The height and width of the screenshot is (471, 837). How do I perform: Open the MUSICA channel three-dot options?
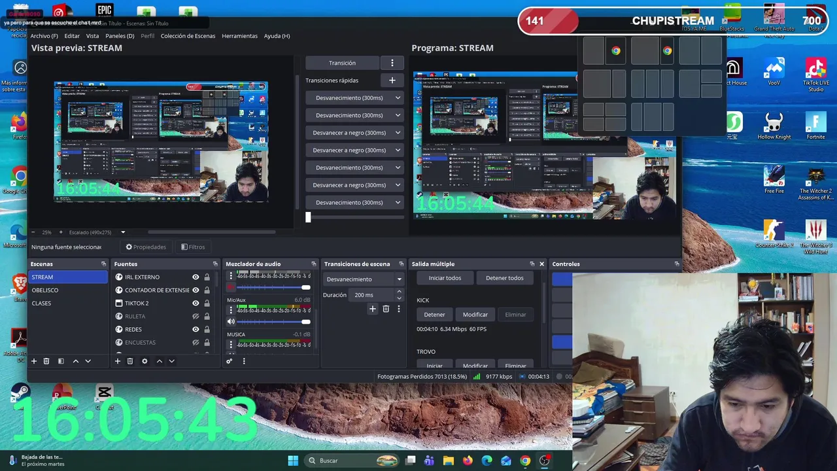pyautogui.click(x=230, y=344)
